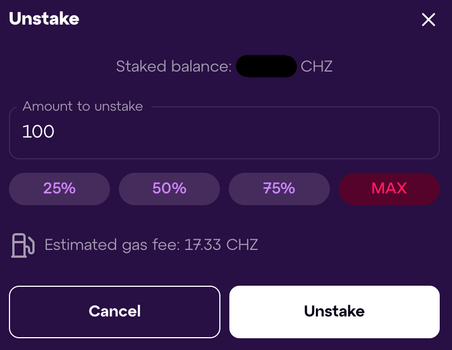
Task: Click the word 'MAX' in red
Action: 389,188
